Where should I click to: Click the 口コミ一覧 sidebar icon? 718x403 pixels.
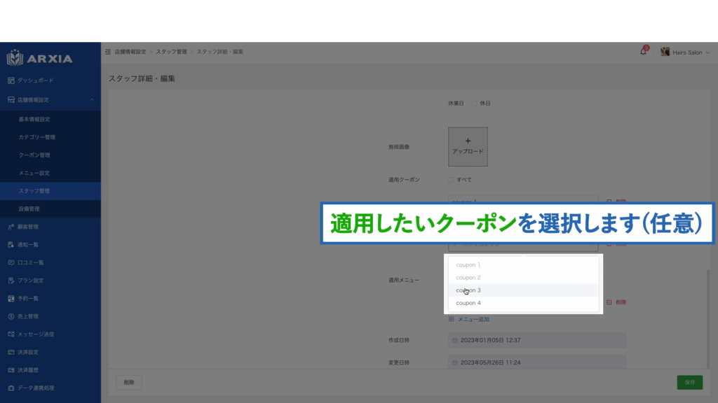pyautogui.click(x=11, y=263)
